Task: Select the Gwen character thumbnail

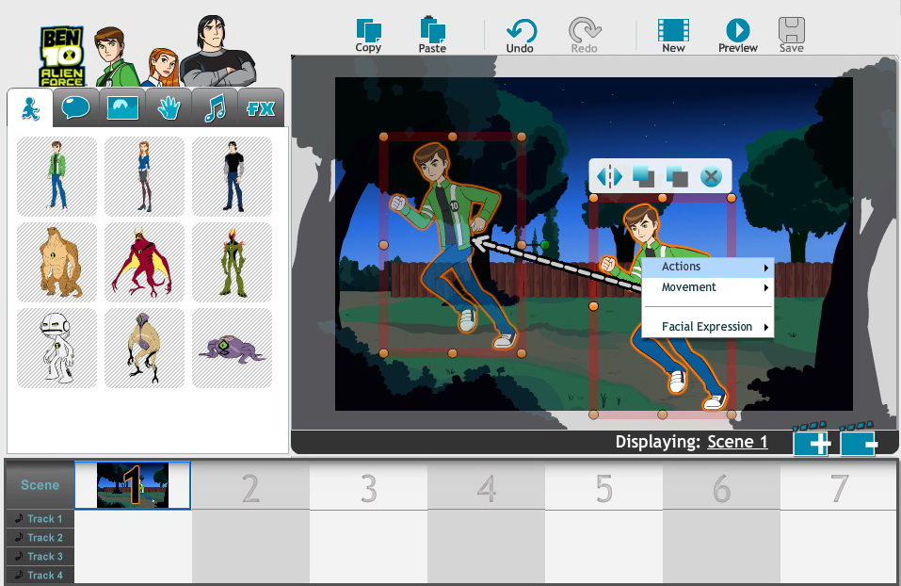Action: pyautogui.click(x=144, y=176)
